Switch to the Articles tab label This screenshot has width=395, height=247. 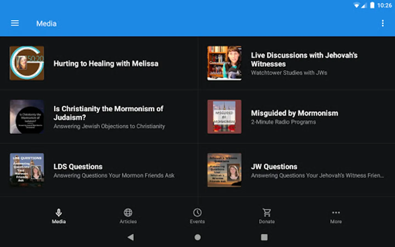point(128,221)
